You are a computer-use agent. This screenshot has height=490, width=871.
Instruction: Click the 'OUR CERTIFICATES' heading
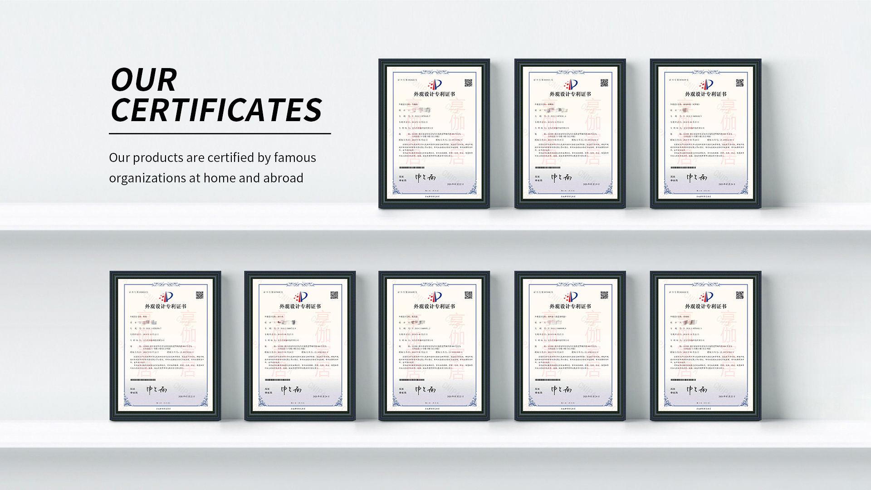(x=216, y=95)
